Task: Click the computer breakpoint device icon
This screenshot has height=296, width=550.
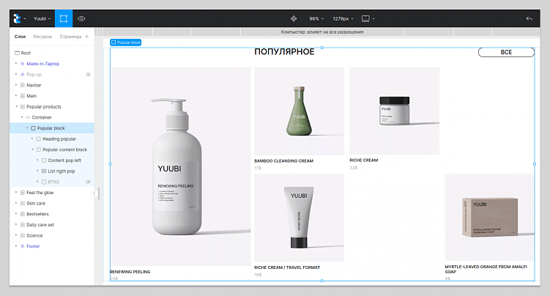Action: [x=365, y=18]
